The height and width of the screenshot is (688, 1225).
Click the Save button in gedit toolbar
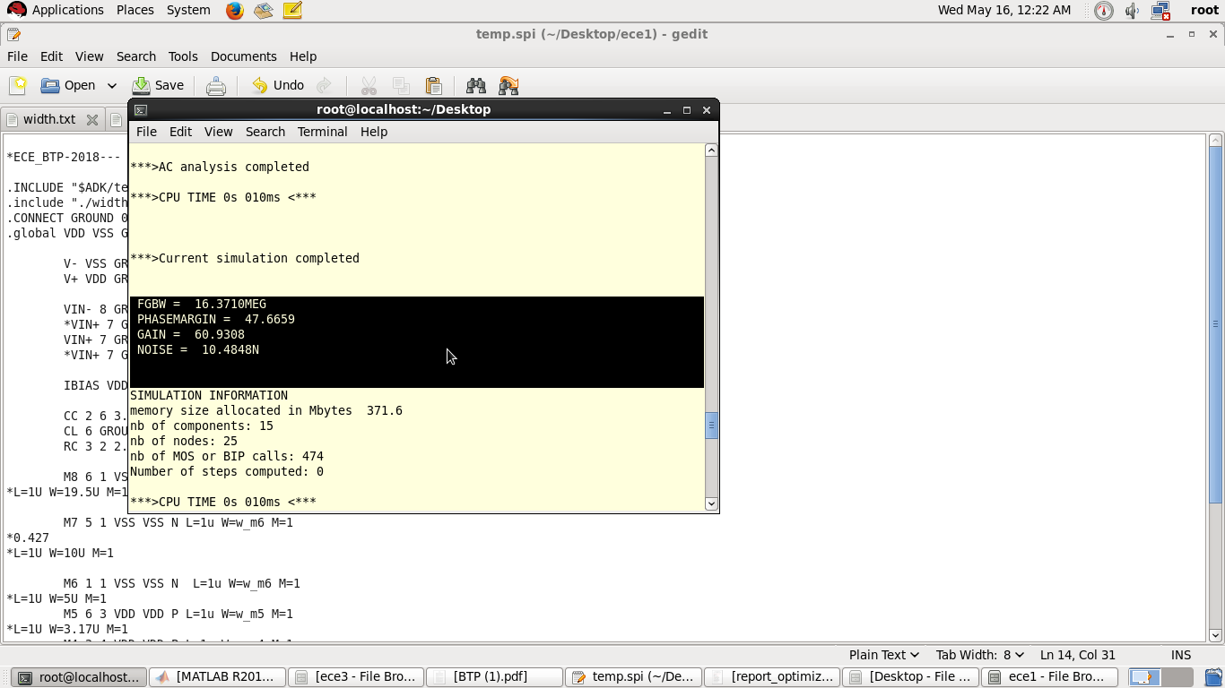coord(158,85)
